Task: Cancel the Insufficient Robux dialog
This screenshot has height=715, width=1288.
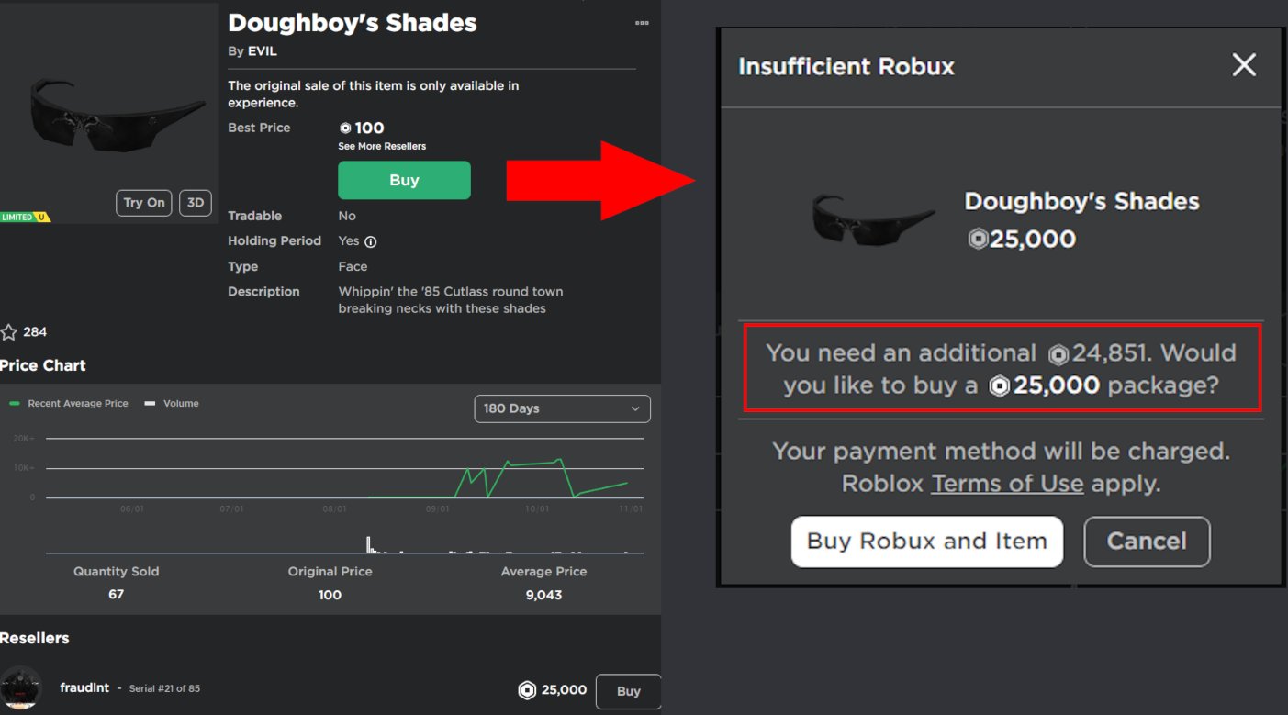Action: 1147,542
